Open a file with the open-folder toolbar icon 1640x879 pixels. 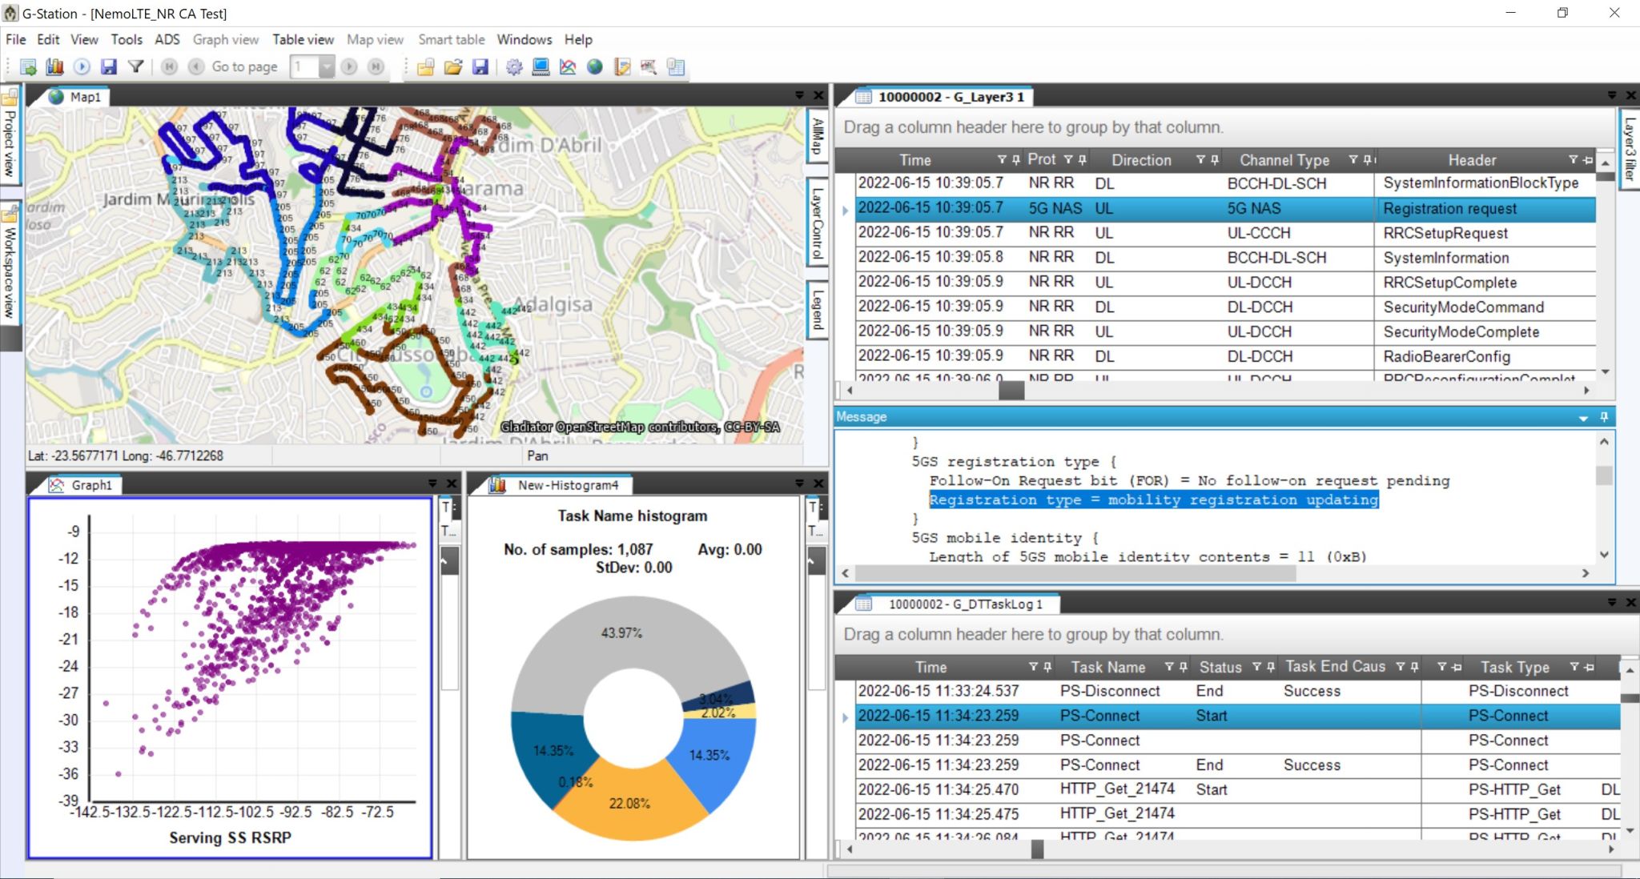[454, 67]
